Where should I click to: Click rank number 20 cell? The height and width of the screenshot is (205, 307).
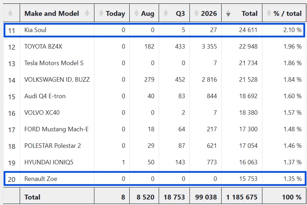(11, 180)
